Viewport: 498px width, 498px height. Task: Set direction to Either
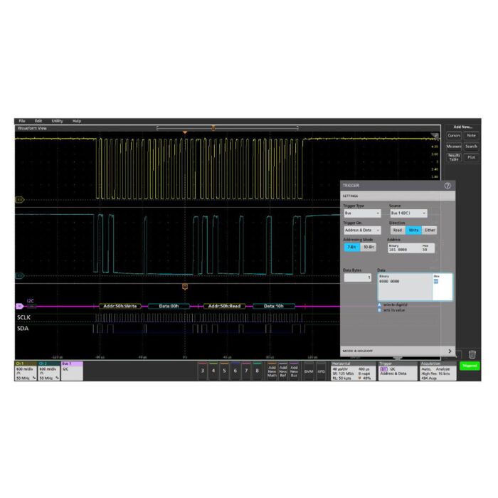click(429, 230)
